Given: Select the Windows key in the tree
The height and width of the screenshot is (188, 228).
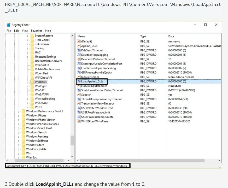Looking at the screenshot, I should point(41,82).
